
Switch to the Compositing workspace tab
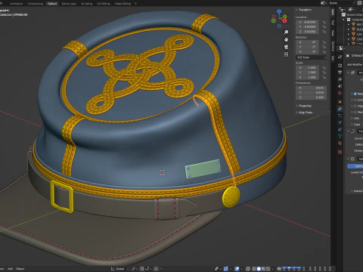[x=36, y=4]
